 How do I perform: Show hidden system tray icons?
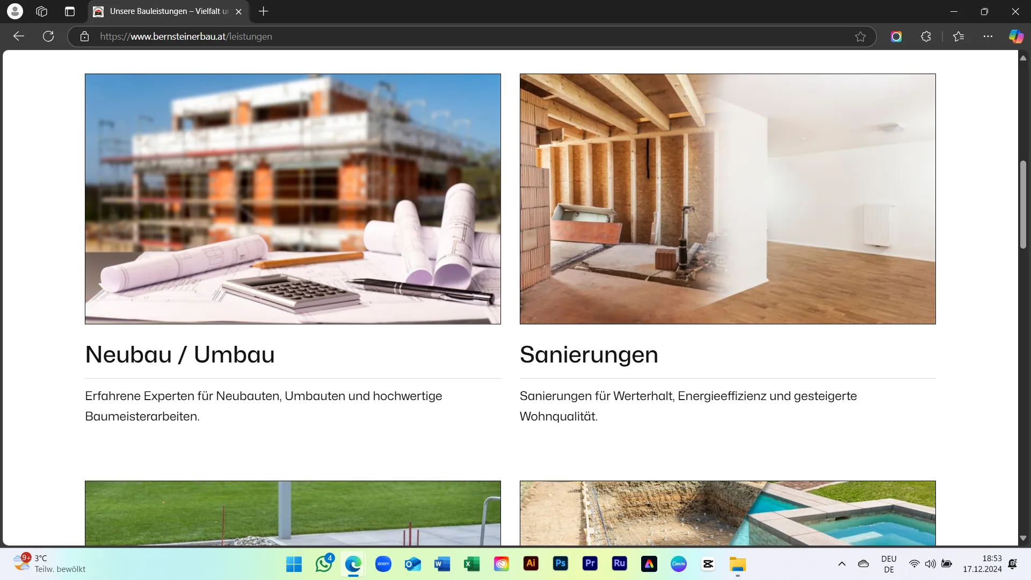(841, 564)
